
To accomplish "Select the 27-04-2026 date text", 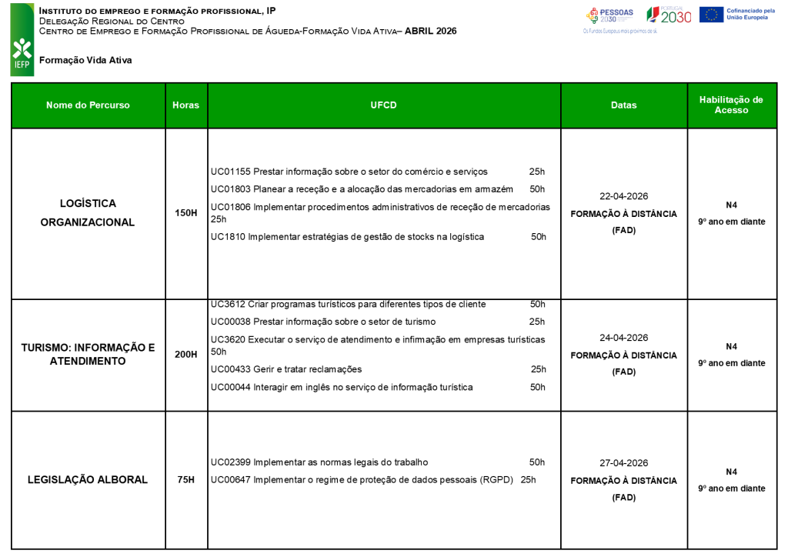I will tap(623, 463).
